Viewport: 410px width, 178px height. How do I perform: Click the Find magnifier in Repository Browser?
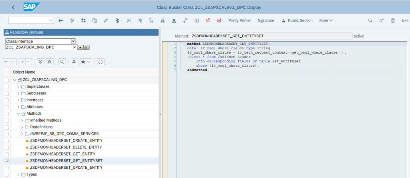tap(62, 62)
